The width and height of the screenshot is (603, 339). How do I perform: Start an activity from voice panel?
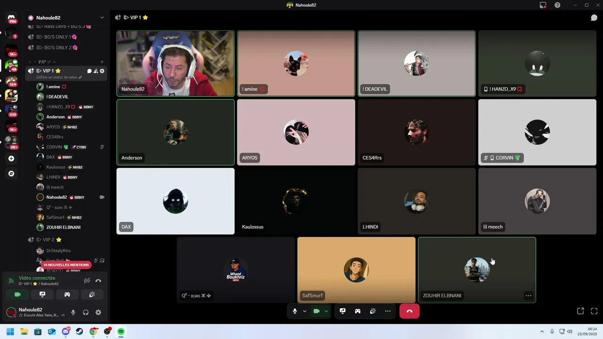[x=67, y=294]
